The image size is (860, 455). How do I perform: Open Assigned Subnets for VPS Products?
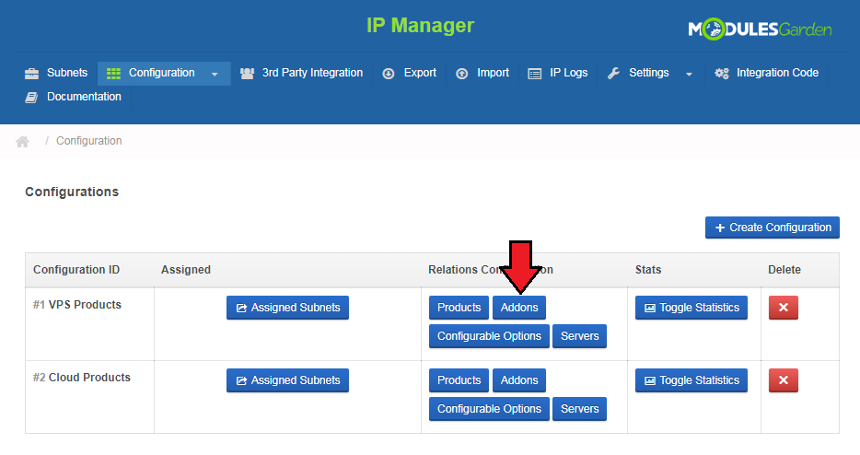tap(287, 308)
